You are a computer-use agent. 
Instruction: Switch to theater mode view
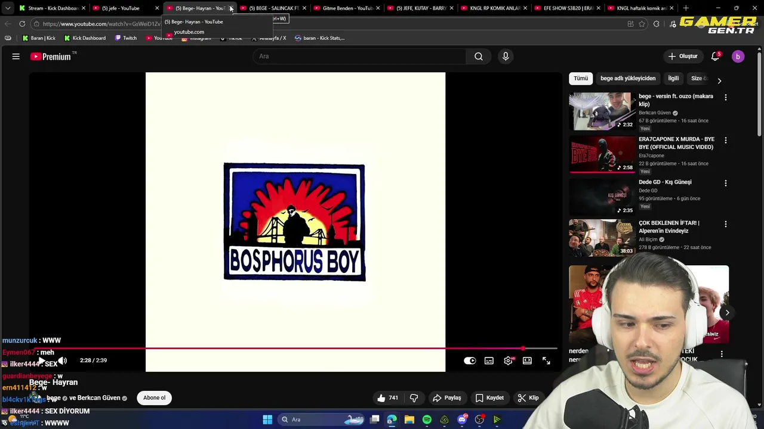527,360
